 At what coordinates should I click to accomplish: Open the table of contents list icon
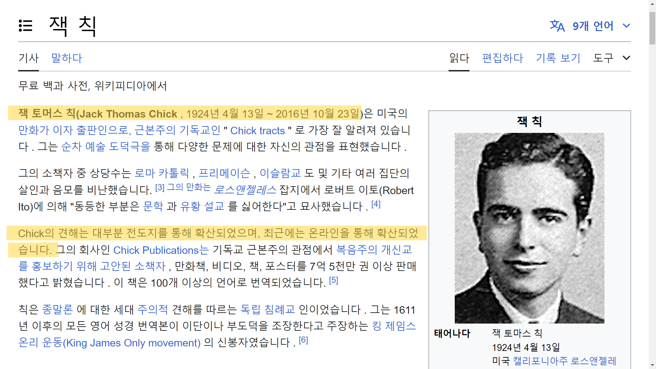[26, 26]
